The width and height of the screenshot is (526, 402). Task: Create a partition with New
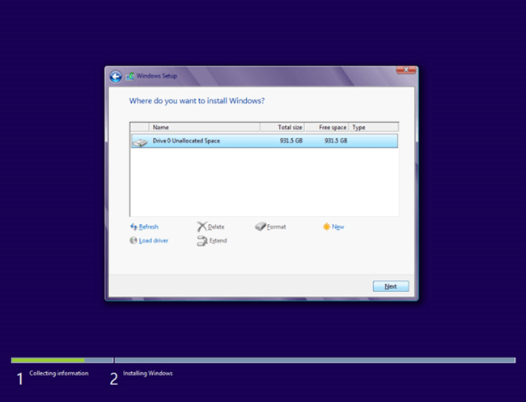[x=337, y=227]
